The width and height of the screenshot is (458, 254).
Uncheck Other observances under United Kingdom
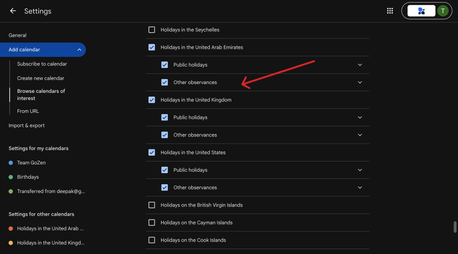(x=165, y=135)
